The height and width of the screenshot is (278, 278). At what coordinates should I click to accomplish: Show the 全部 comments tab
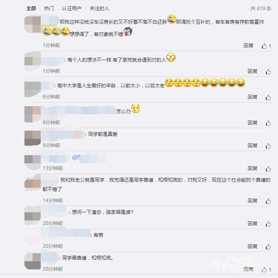tap(31, 8)
